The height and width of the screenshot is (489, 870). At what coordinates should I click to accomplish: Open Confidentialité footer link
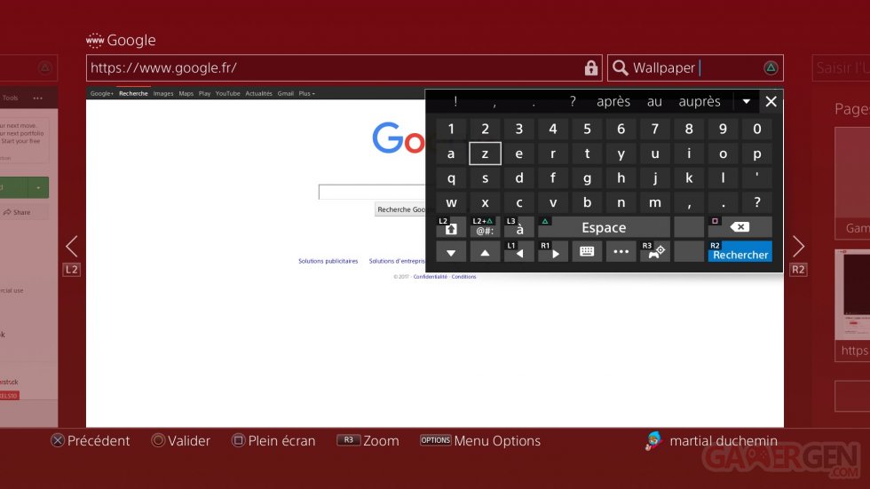coord(430,277)
